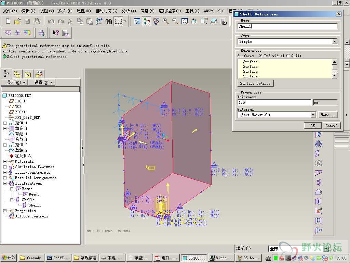Switch to the favorites tab
The image size is (350, 263).
coord(28,74)
